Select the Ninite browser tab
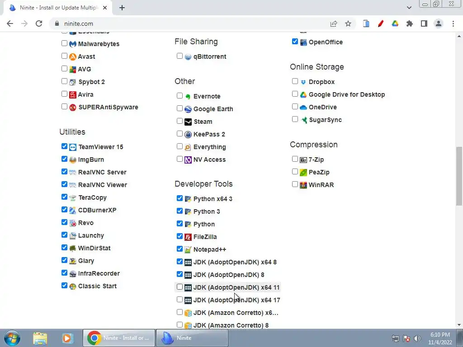The image size is (463, 347). (57, 8)
